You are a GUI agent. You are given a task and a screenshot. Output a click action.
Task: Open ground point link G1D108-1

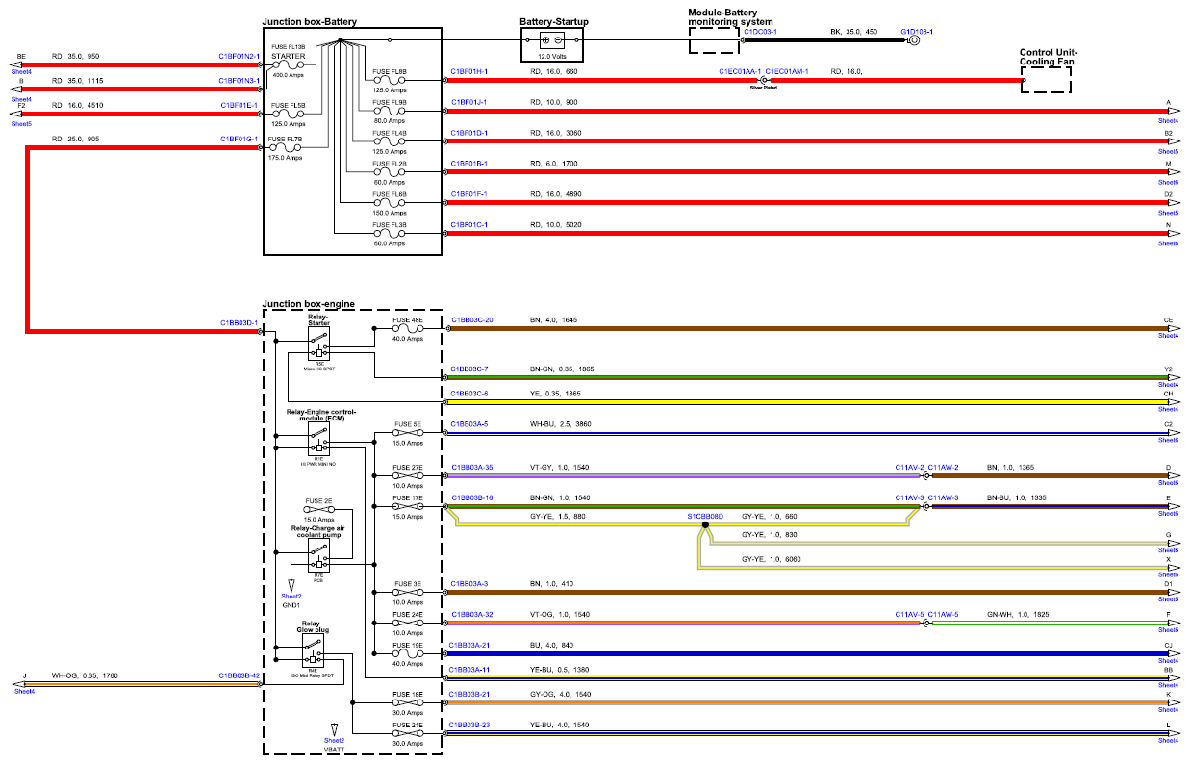(917, 32)
